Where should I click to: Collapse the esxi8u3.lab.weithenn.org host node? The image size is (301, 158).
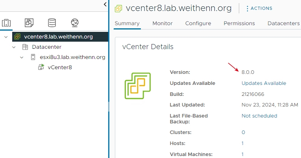point(22,57)
